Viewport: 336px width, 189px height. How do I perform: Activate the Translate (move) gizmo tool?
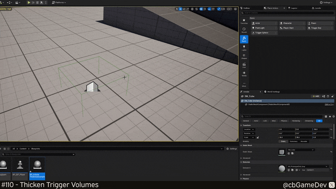click(181, 9)
